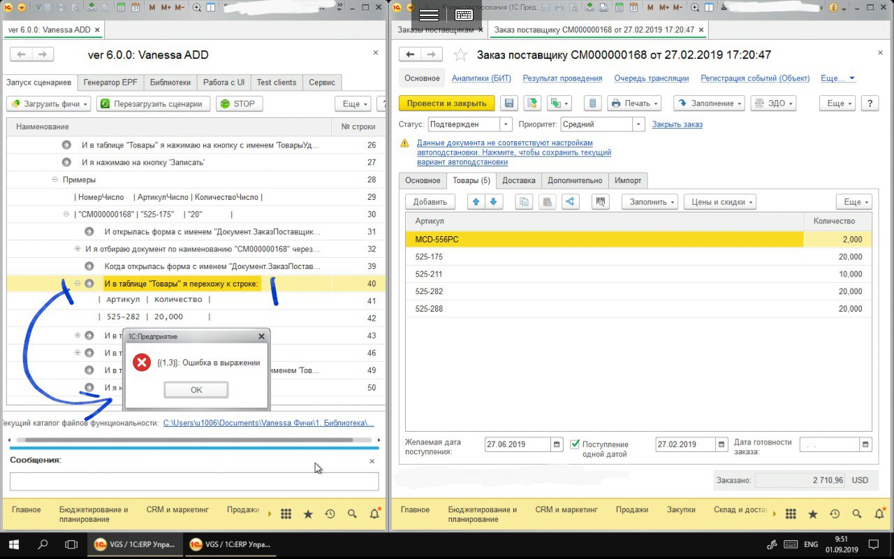
Task: Open Результат проведения link
Action: [x=562, y=78]
